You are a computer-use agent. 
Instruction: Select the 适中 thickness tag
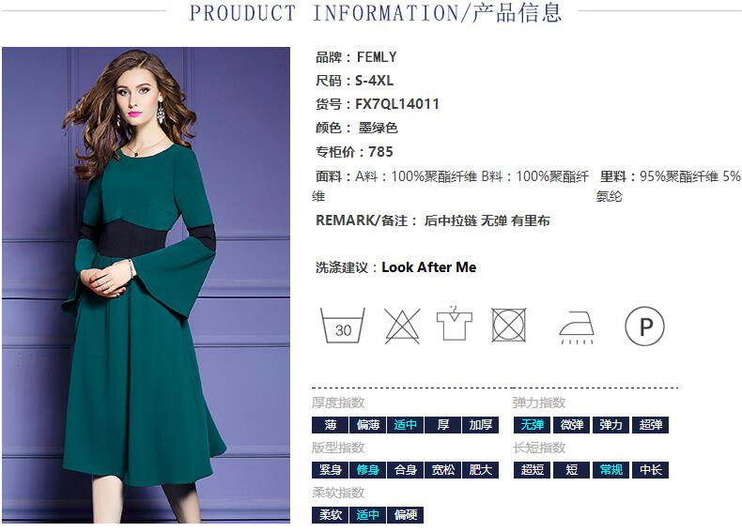tap(405, 425)
